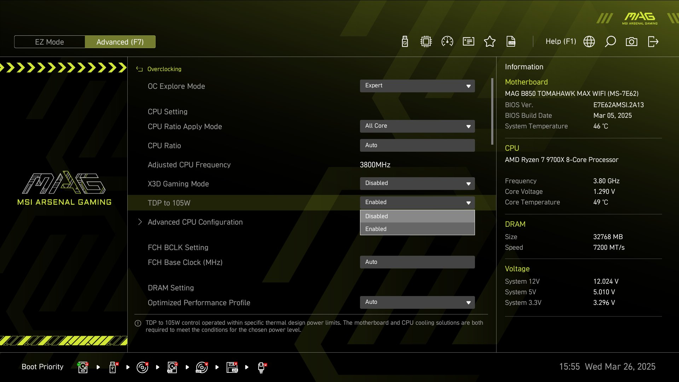Open the LOG file icon
The height and width of the screenshot is (382, 679).
(x=511, y=42)
